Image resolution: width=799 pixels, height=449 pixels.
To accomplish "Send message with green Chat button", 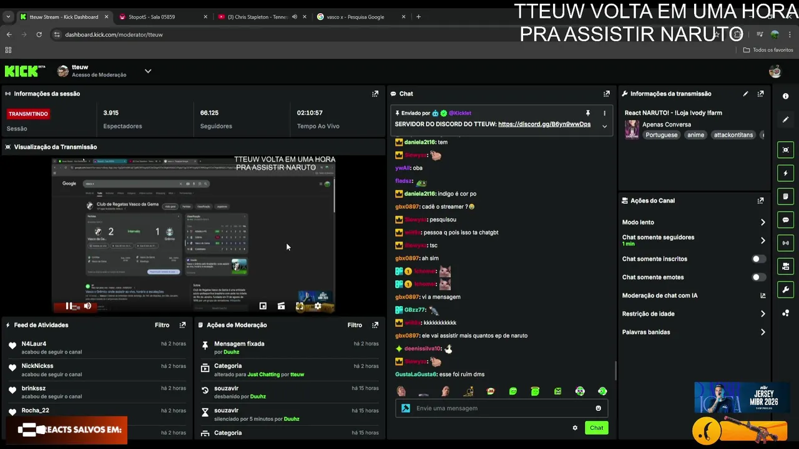I will (x=597, y=428).
